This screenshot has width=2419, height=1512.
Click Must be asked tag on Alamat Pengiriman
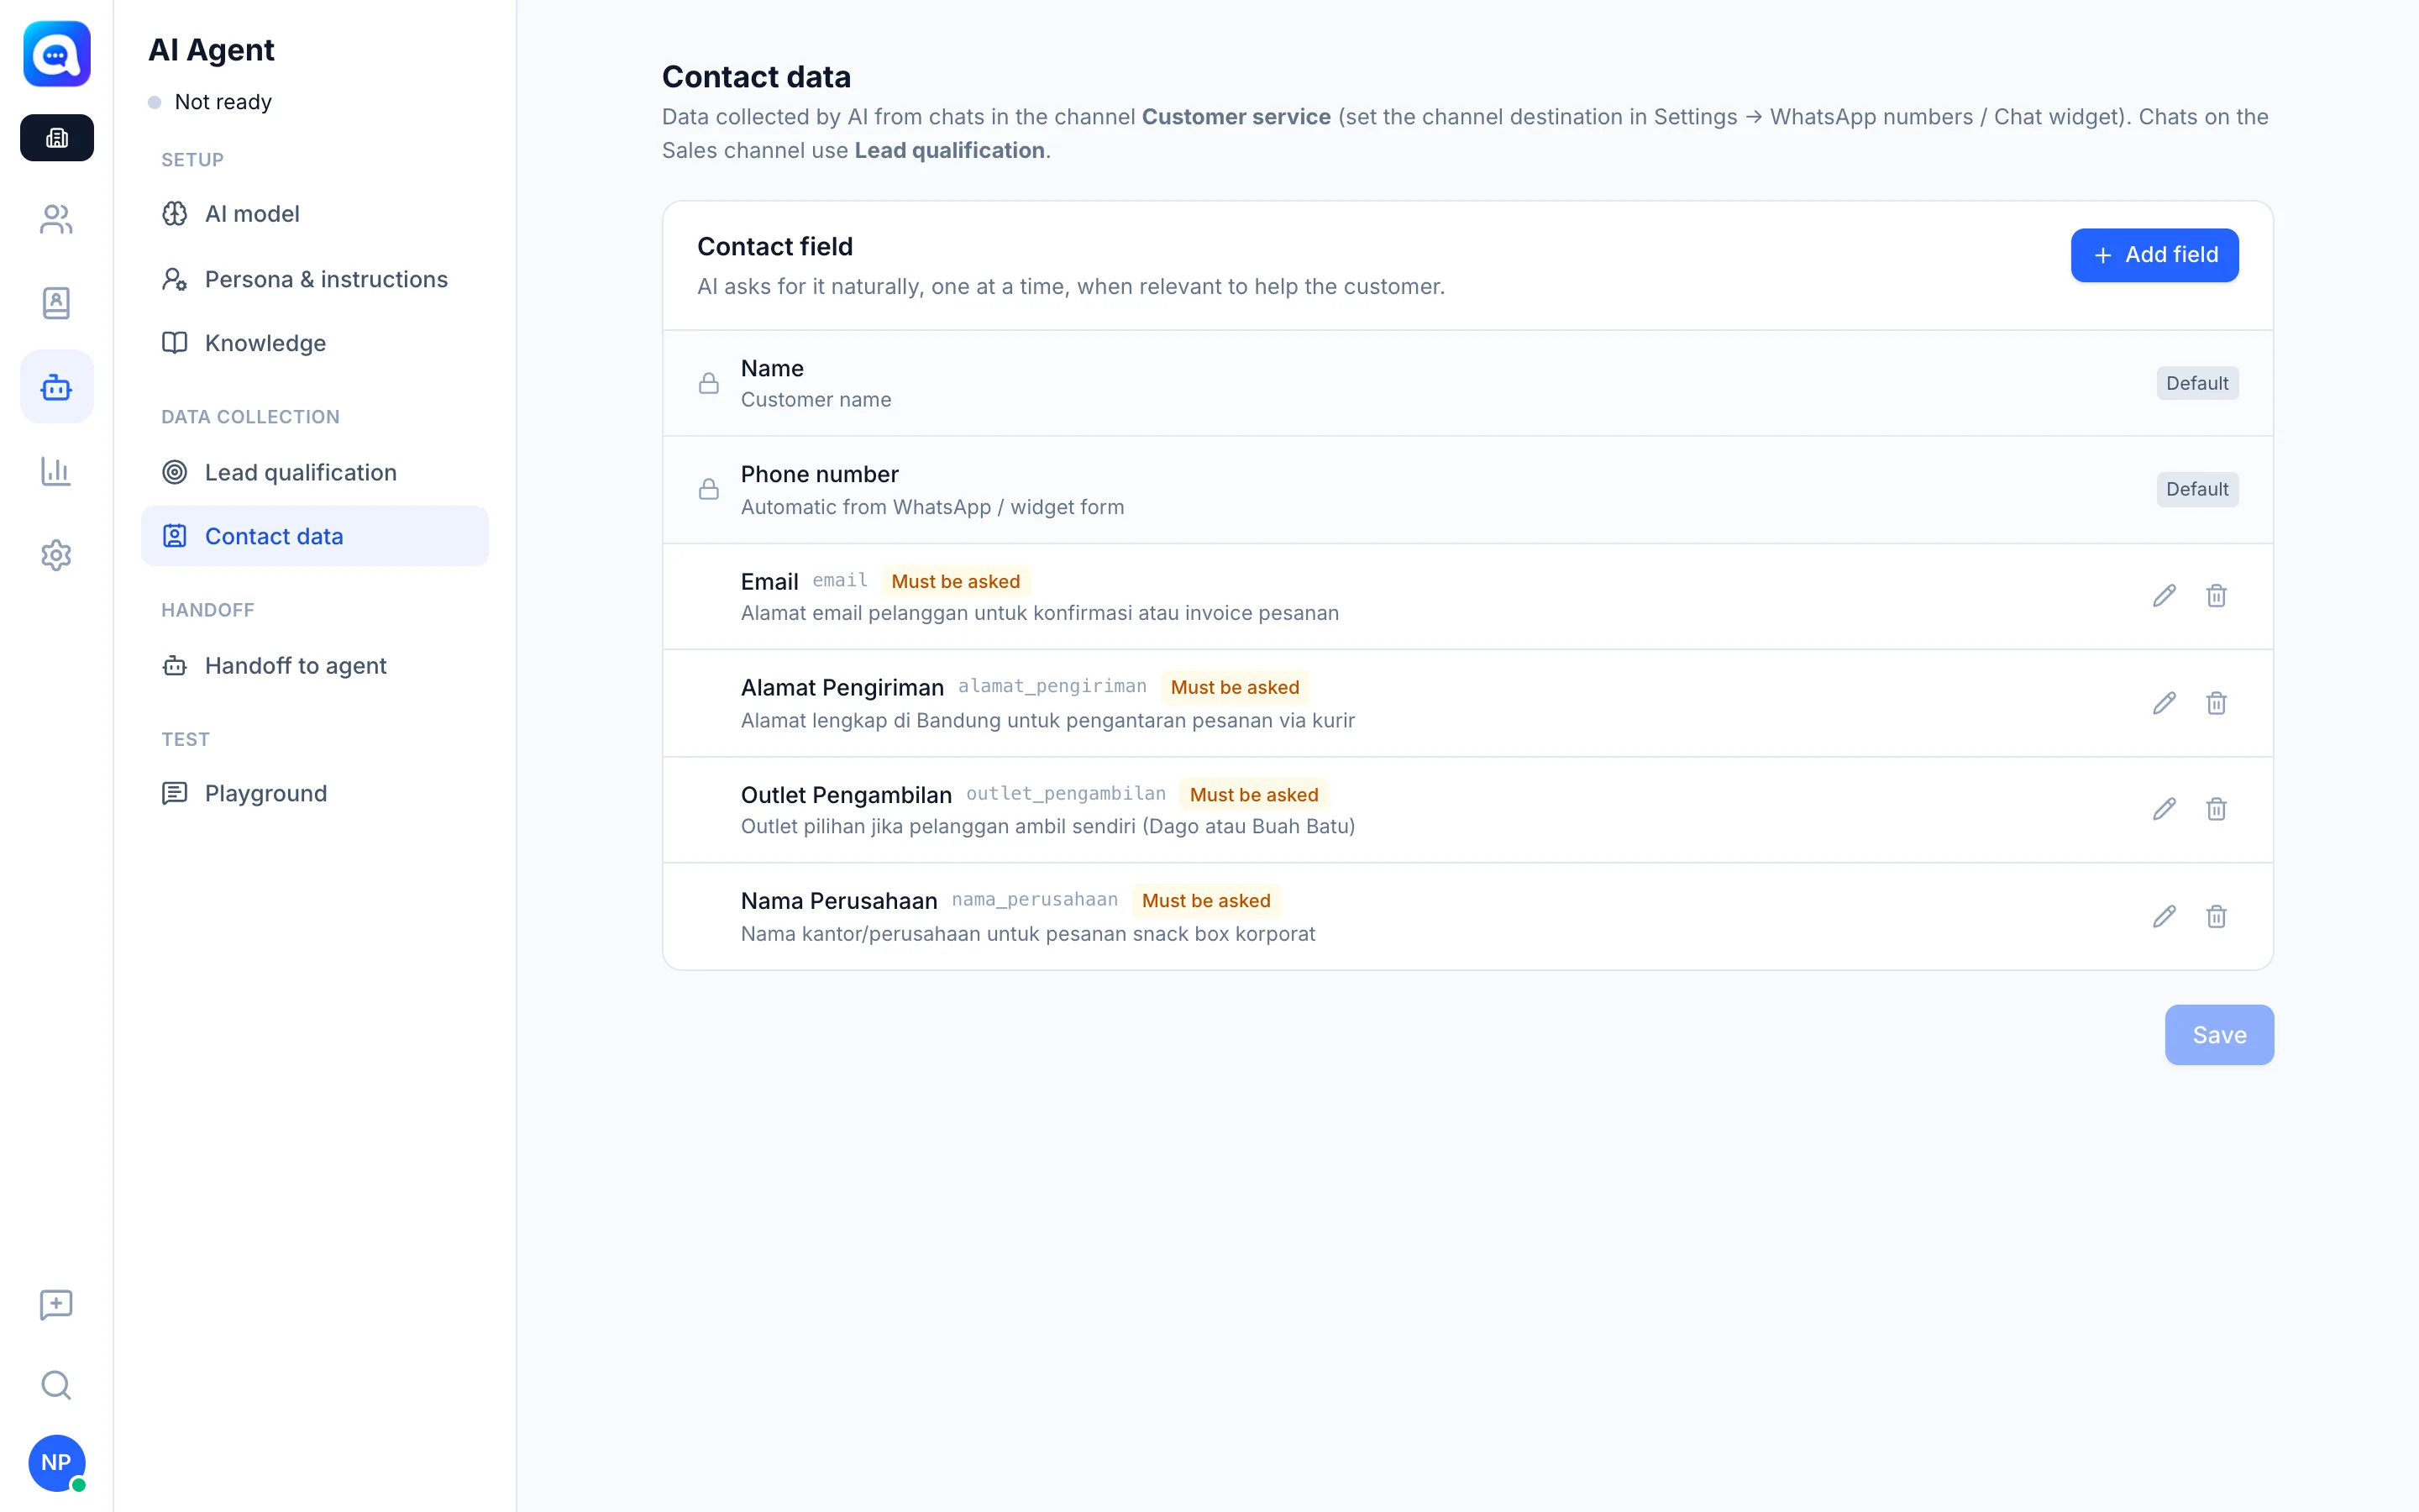coord(1235,687)
